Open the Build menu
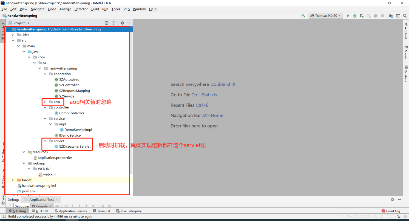This screenshot has width=409, height=221. click(95, 9)
